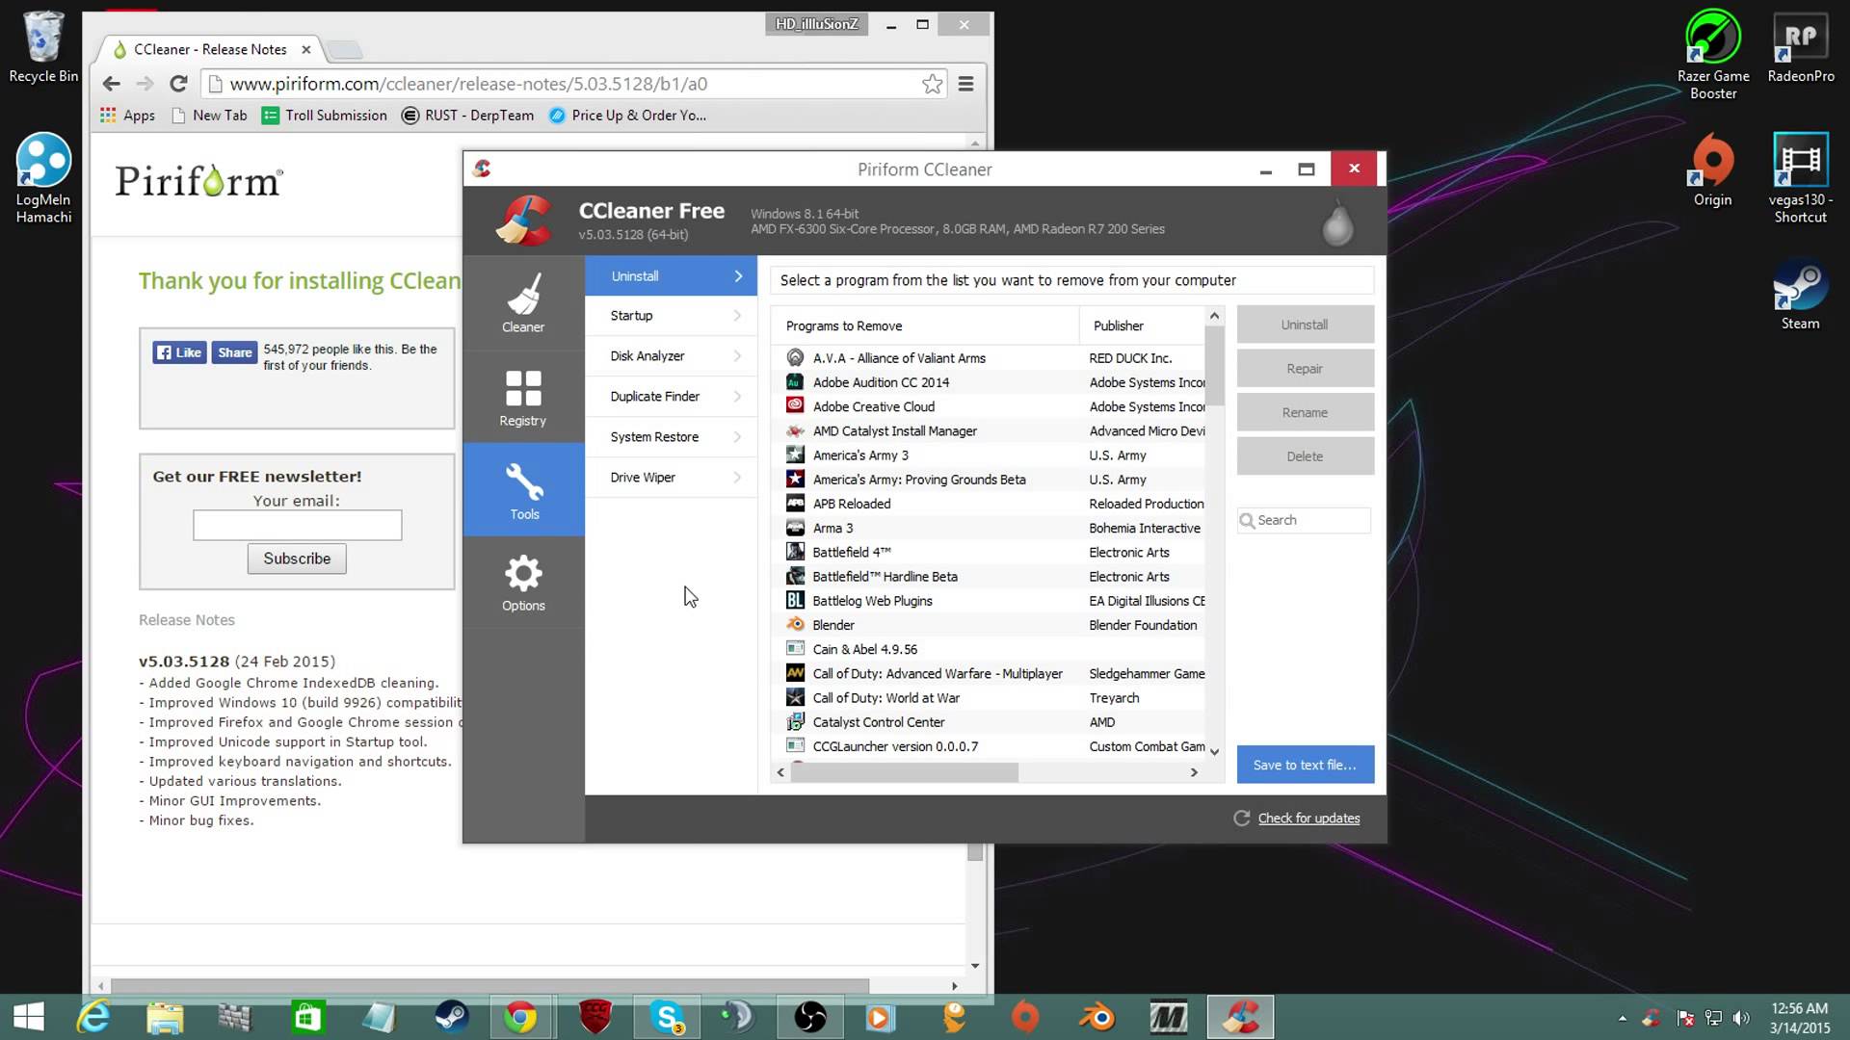
Task: Open the Origin desktop shortcut
Action: point(1713,170)
